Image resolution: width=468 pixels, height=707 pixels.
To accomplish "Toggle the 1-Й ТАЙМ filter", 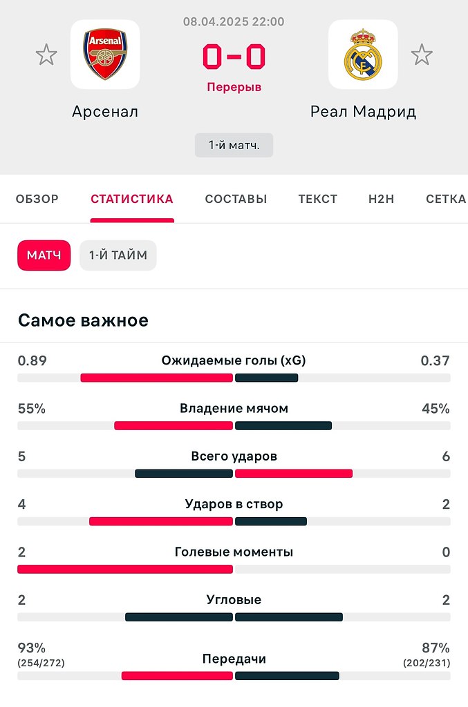I will [x=118, y=255].
